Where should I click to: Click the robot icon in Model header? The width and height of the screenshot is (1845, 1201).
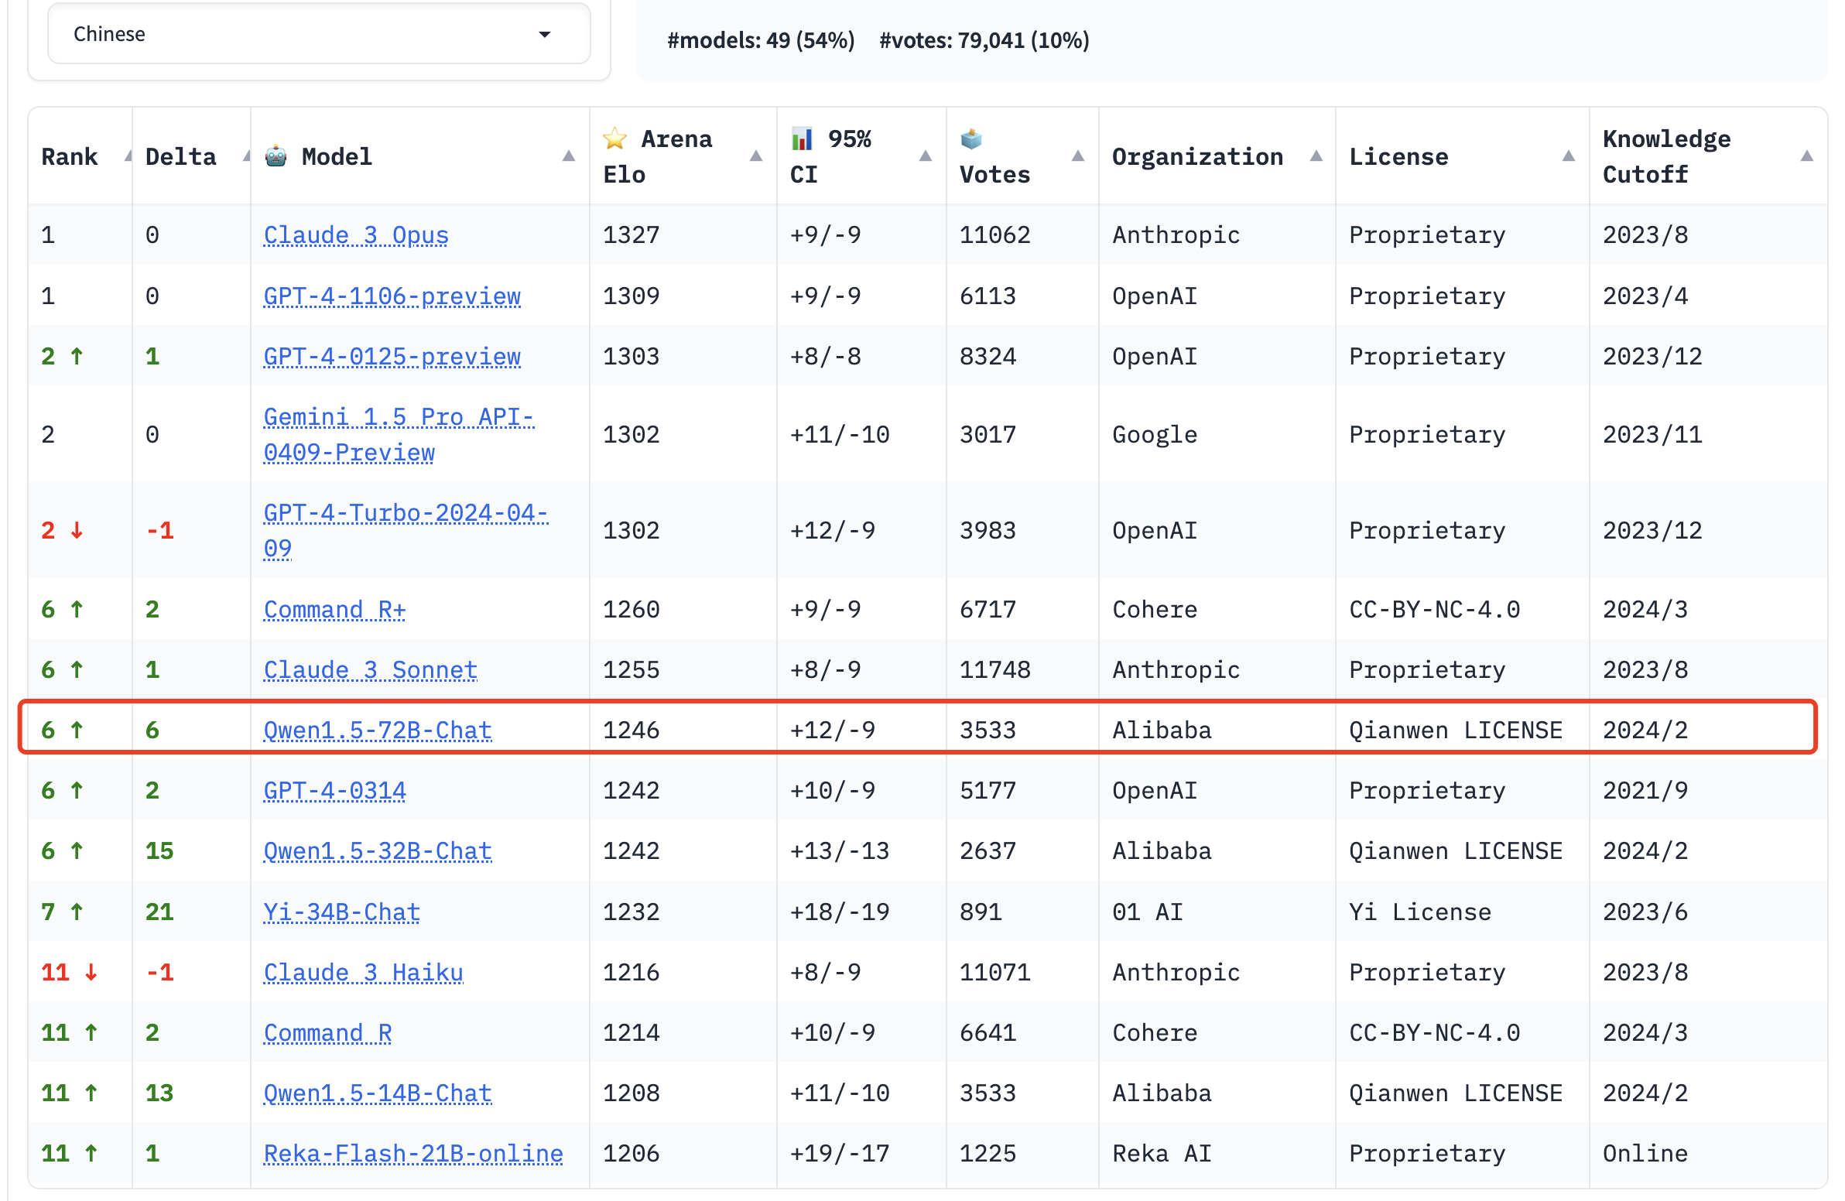(x=276, y=156)
